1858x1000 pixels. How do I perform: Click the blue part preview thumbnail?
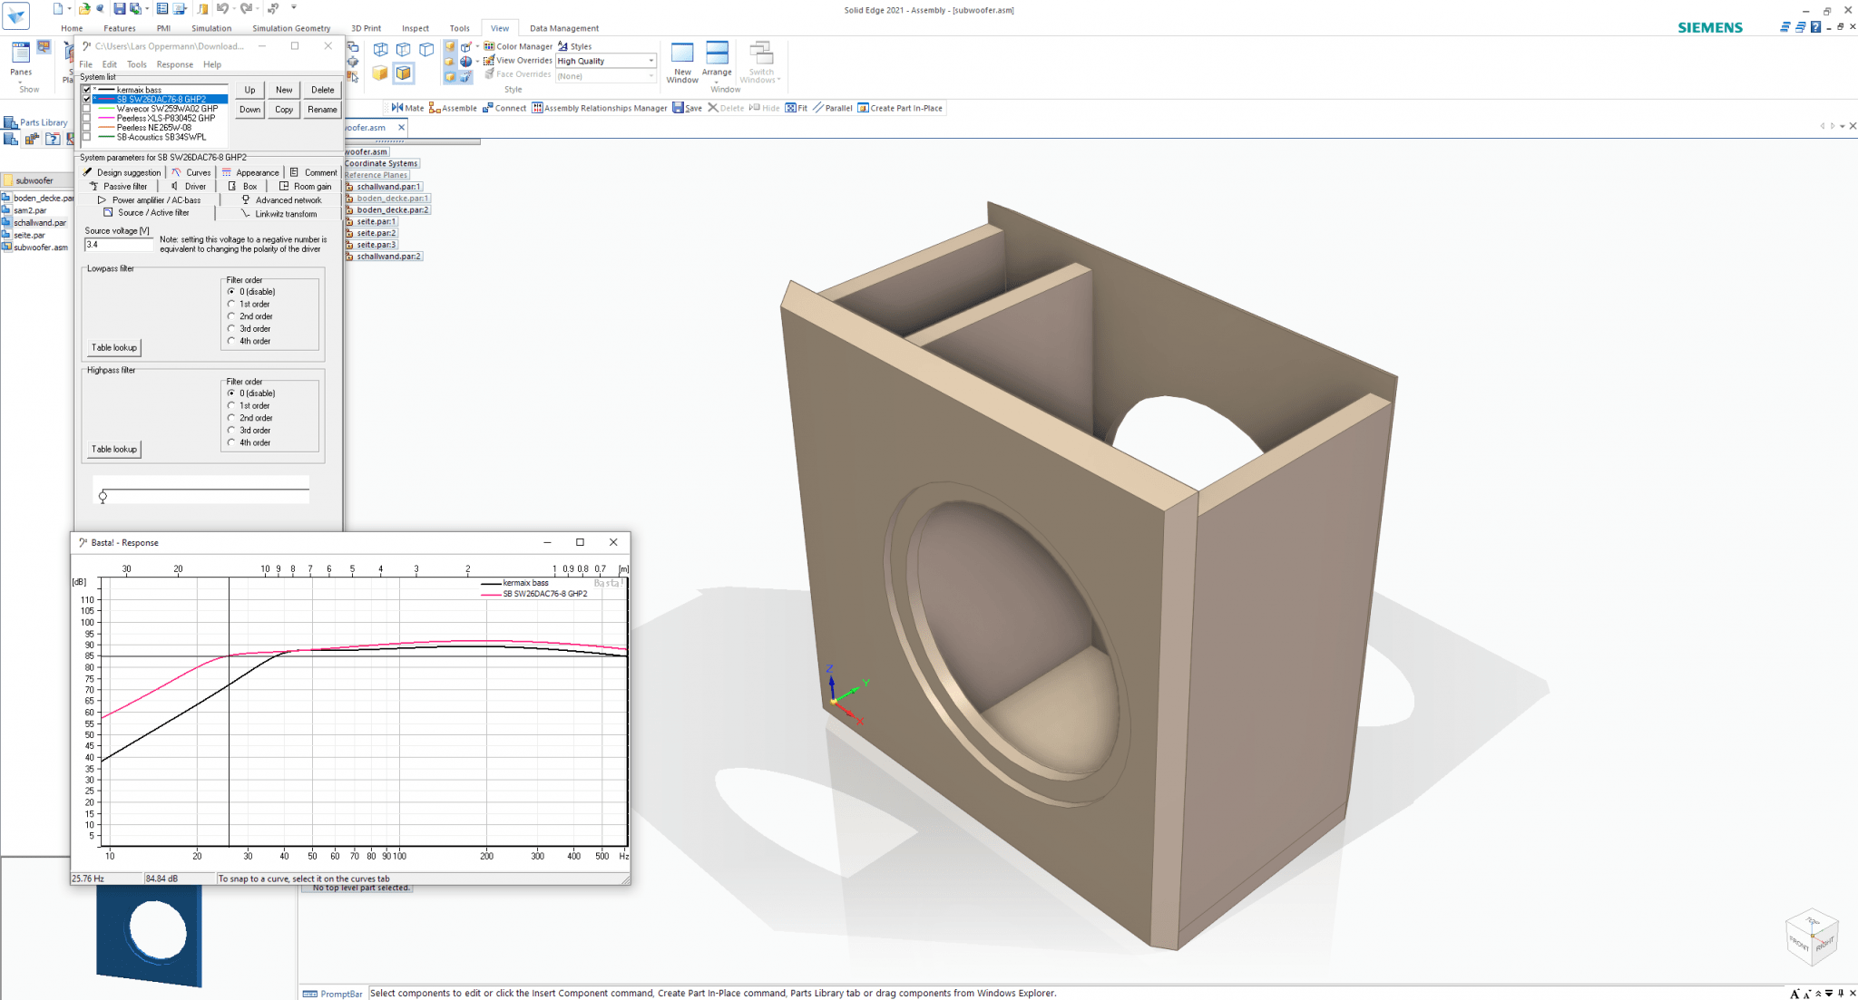[x=150, y=937]
